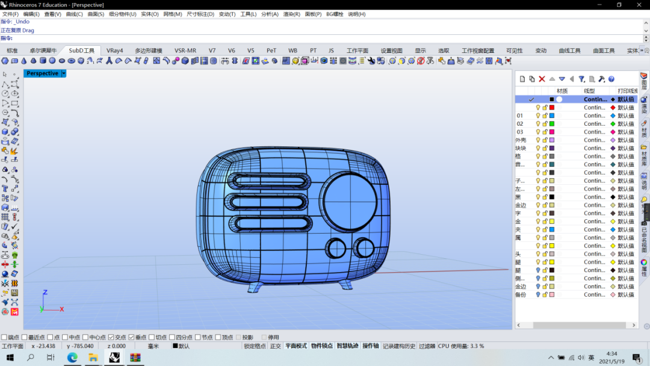Toggle the 智慧轨迹 SmartTrack status button
The width and height of the screenshot is (650, 366).
347,346
